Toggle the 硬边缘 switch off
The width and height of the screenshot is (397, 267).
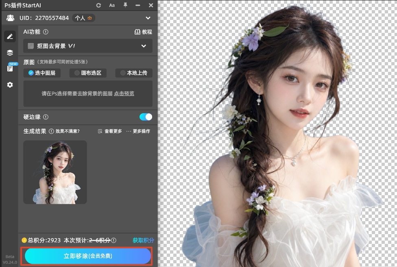pyautogui.click(x=145, y=117)
